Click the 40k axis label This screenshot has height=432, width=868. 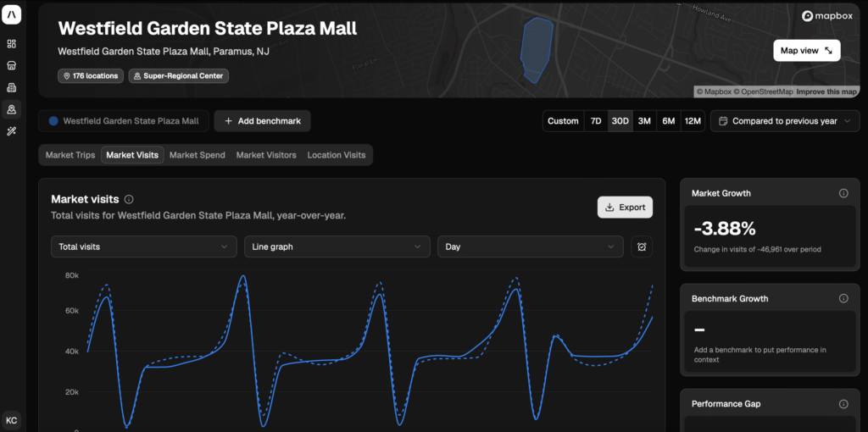[x=71, y=352]
